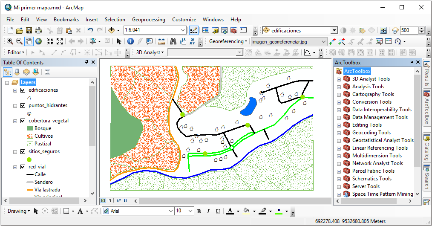Switch TOC to List By Selection
The image size is (432, 226).
36,72
